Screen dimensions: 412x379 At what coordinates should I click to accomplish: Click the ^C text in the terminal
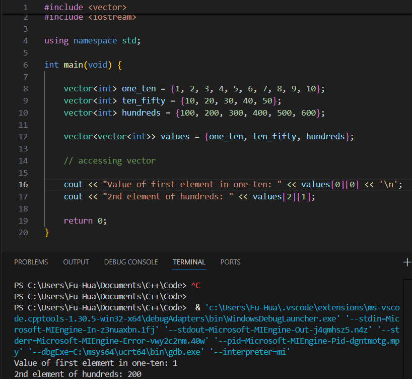click(196, 285)
